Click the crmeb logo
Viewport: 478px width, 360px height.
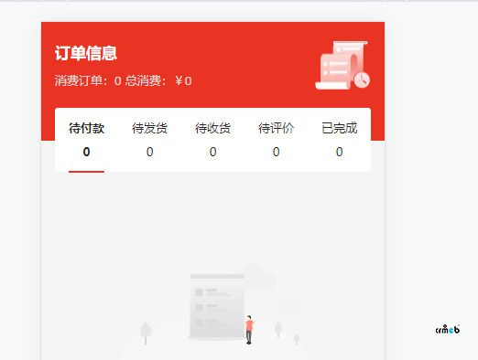pyautogui.click(x=448, y=329)
